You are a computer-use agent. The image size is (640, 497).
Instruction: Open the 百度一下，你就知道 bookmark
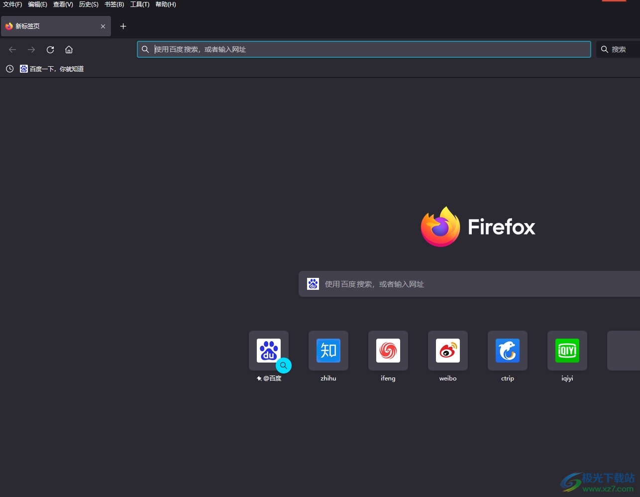(x=52, y=69)
